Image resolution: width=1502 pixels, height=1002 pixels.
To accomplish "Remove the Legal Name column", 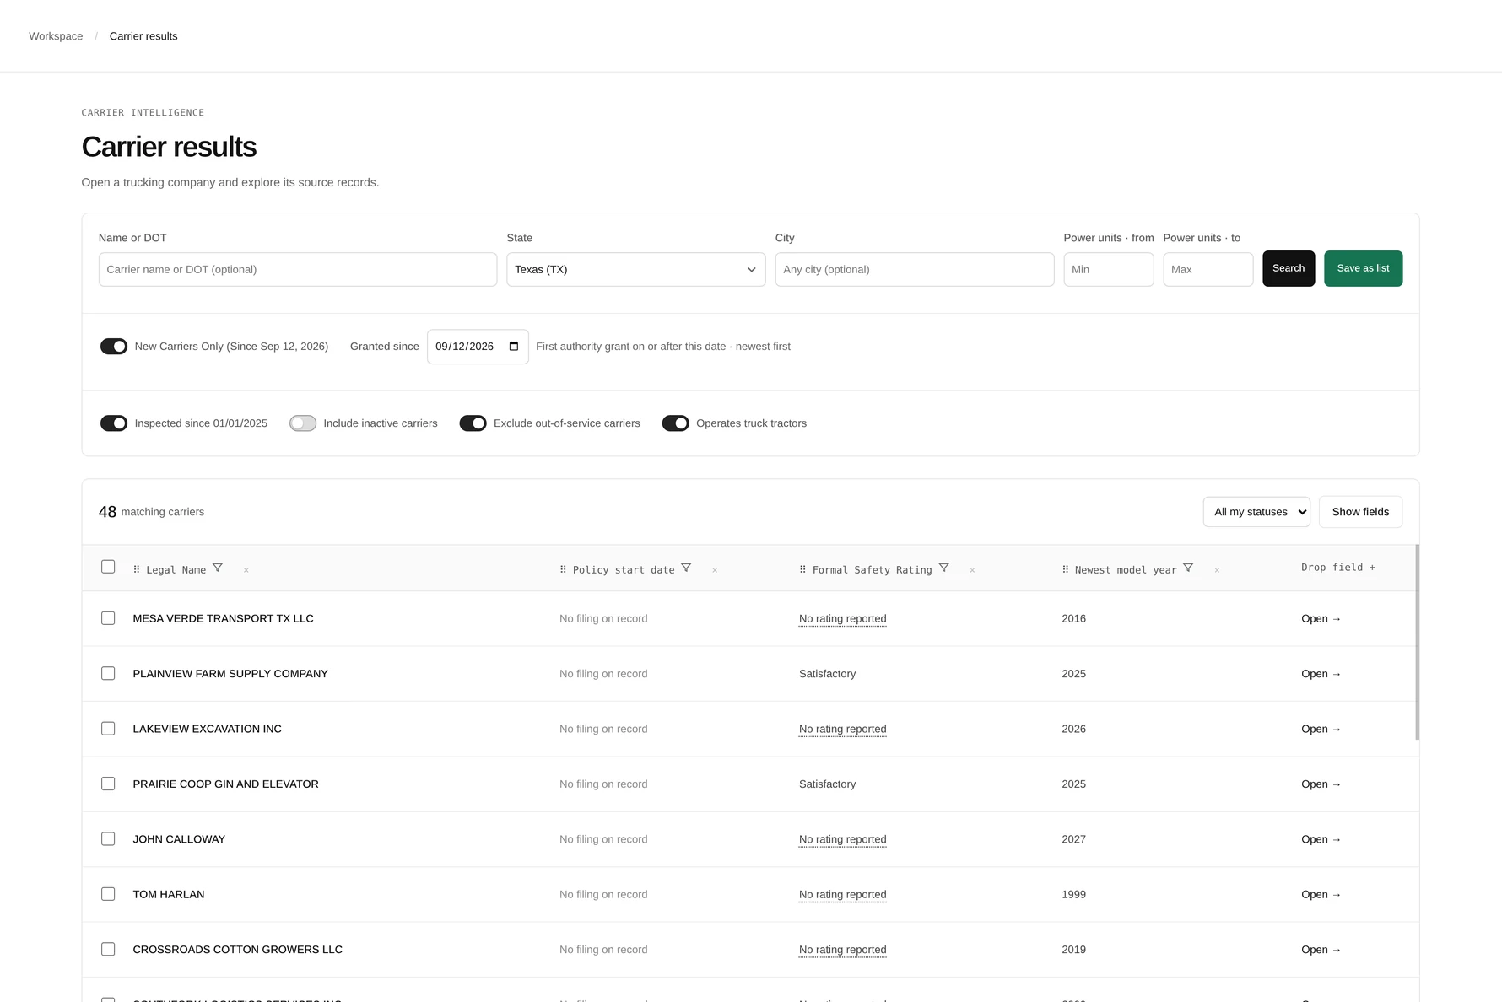I will [246, 570].
